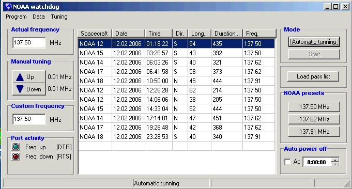
Task: Click the Down arrow tuning button
Action: [29, 89]
